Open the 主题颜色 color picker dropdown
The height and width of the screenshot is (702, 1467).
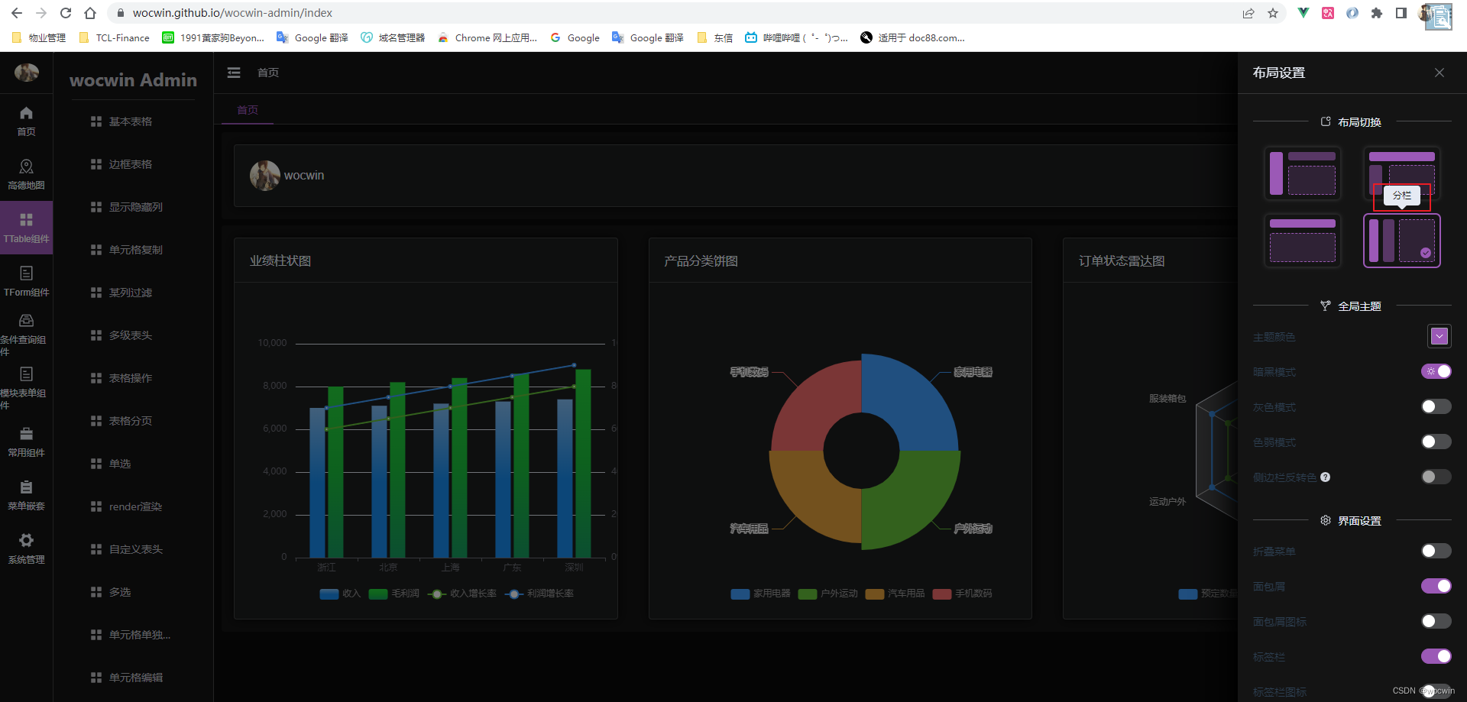[x=1439, y=336]
